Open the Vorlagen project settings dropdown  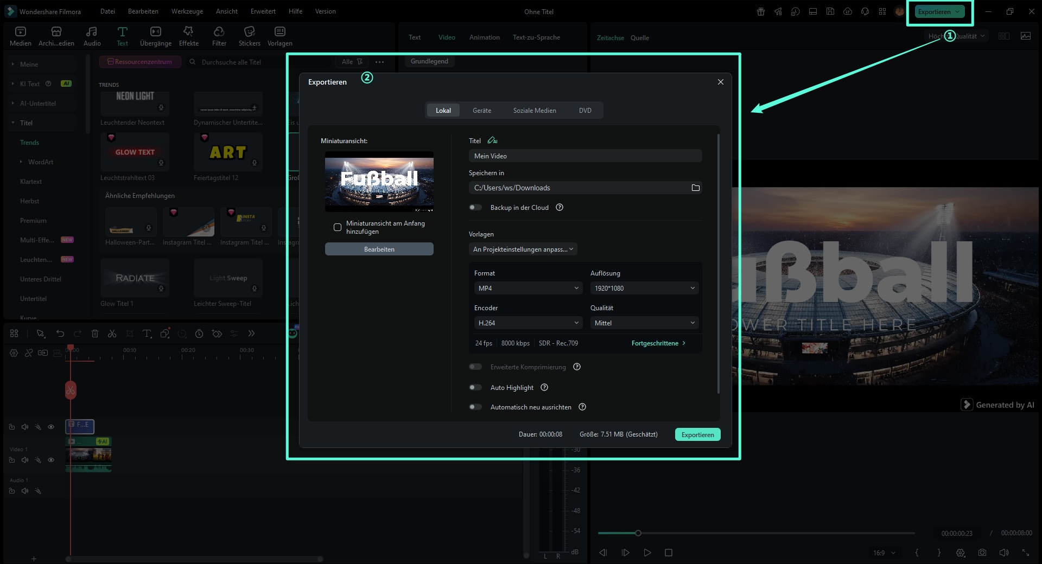pyautogui.click(x=523, y=249)
